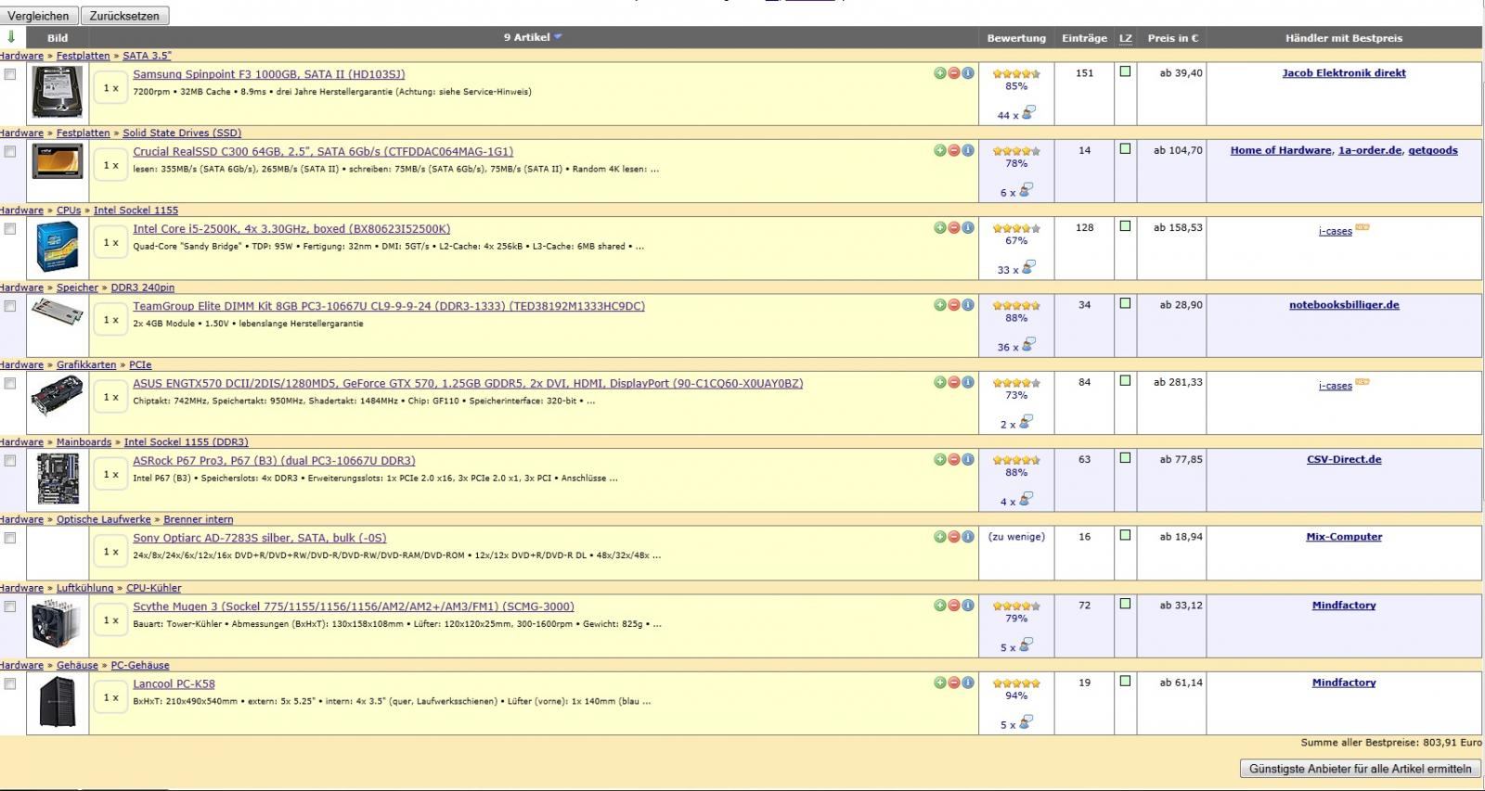Sort by Bewertung column header
Image resolution: width=1485 pixels, height=791 pixels.
click(1016, 38)
